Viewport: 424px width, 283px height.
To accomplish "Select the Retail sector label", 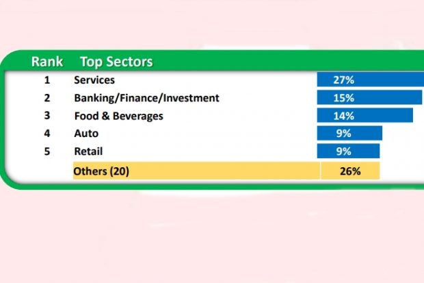I will tap(88, 151).
